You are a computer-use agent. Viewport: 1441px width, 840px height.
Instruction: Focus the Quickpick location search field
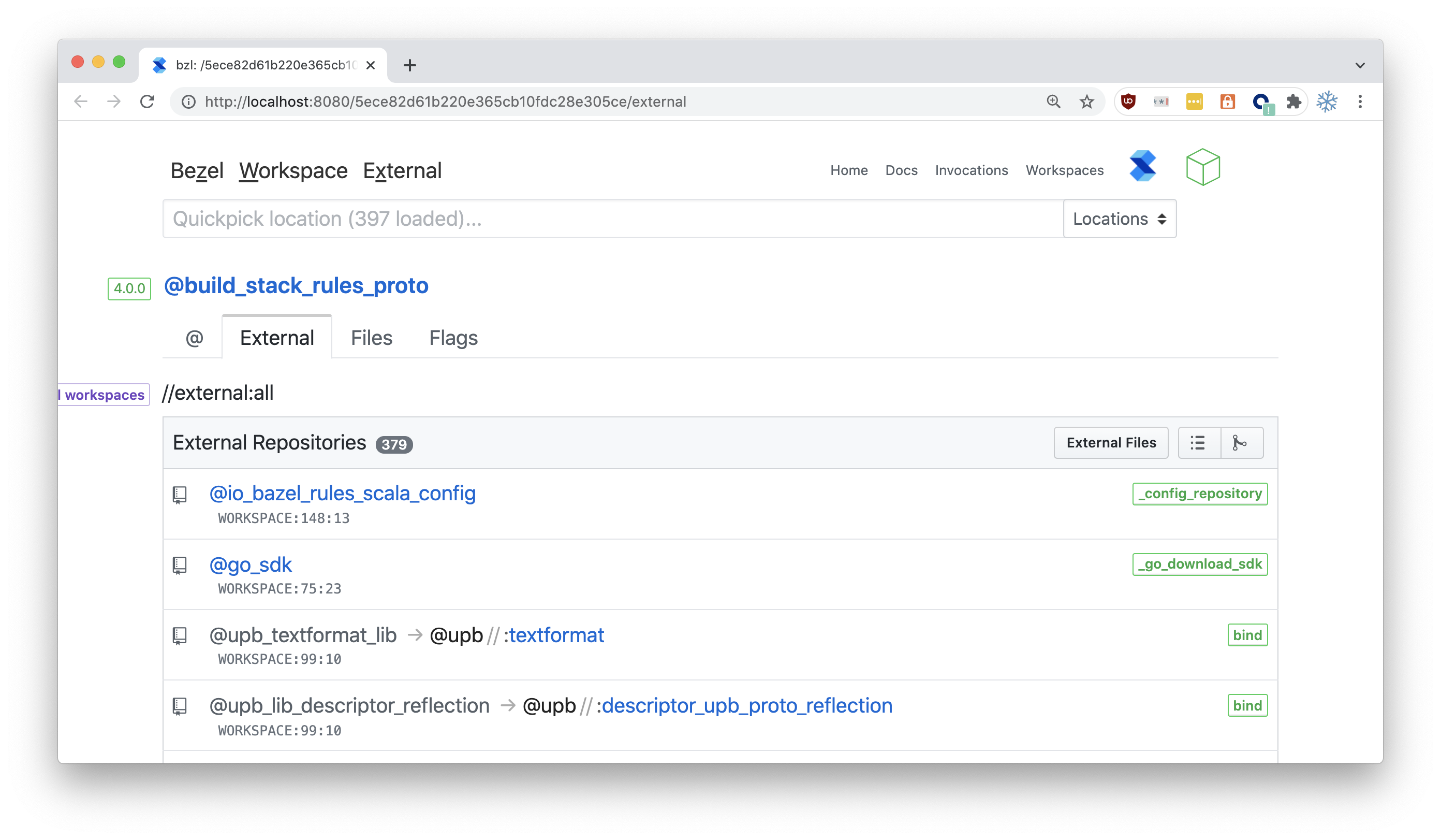pyautogui.click(x=612, y=219)
